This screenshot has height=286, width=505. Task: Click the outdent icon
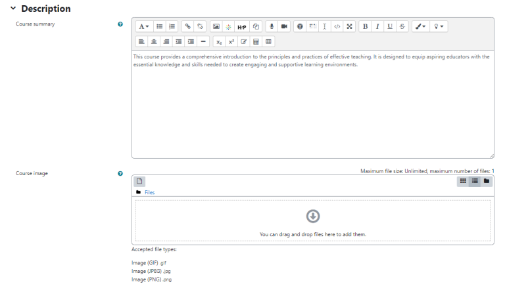(178, 41)
